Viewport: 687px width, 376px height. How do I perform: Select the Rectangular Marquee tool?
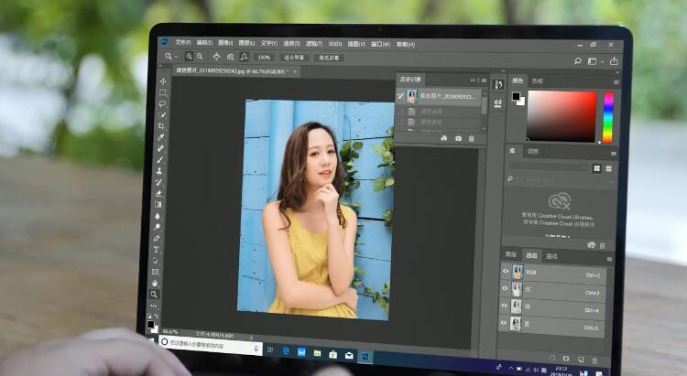tap(162, 92)
